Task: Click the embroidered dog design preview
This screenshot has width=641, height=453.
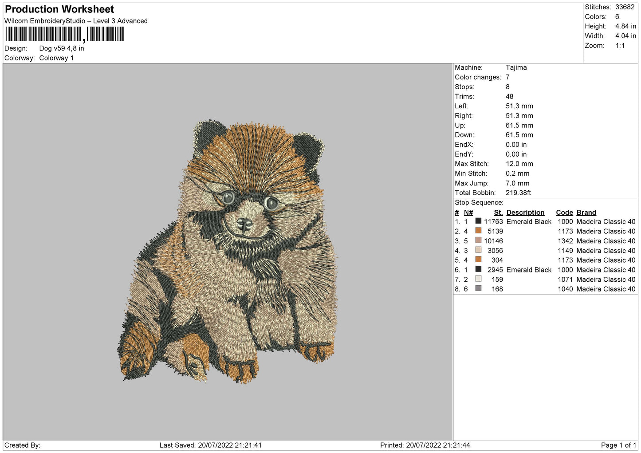Action: pos(227,251)
